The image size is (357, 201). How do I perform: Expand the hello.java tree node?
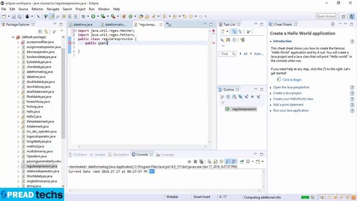[18, 112]
